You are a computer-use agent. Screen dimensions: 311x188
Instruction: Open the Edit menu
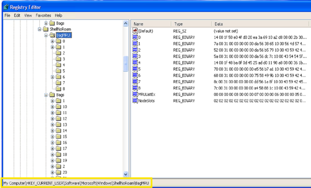tap(17, 15)
